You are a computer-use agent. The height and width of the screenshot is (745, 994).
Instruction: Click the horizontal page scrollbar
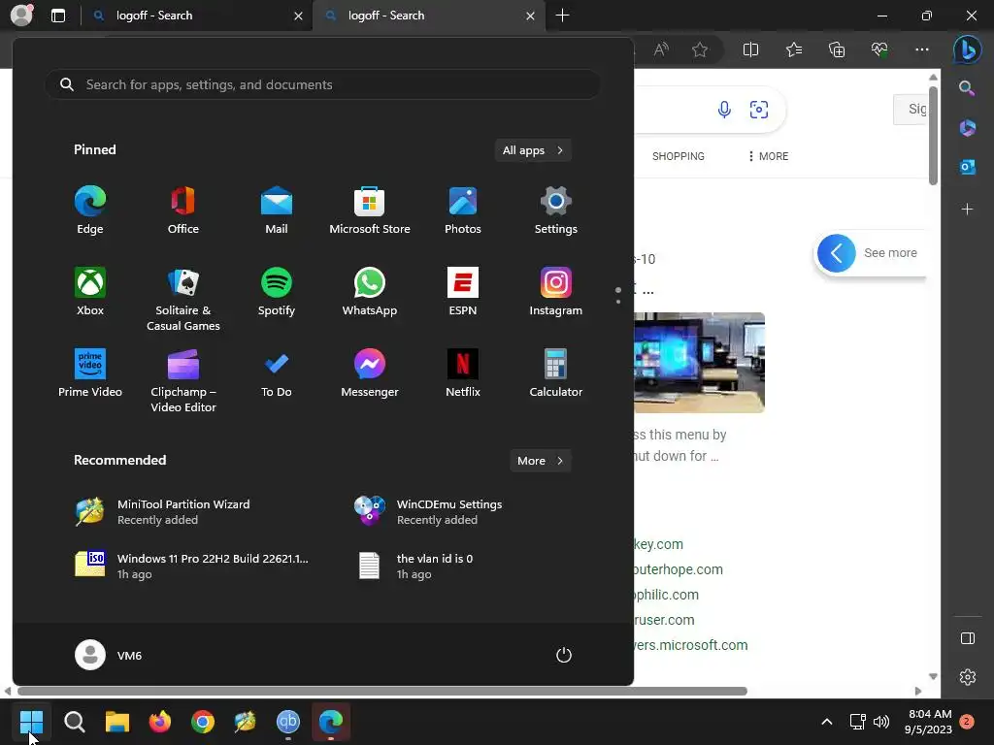(382, 691)
